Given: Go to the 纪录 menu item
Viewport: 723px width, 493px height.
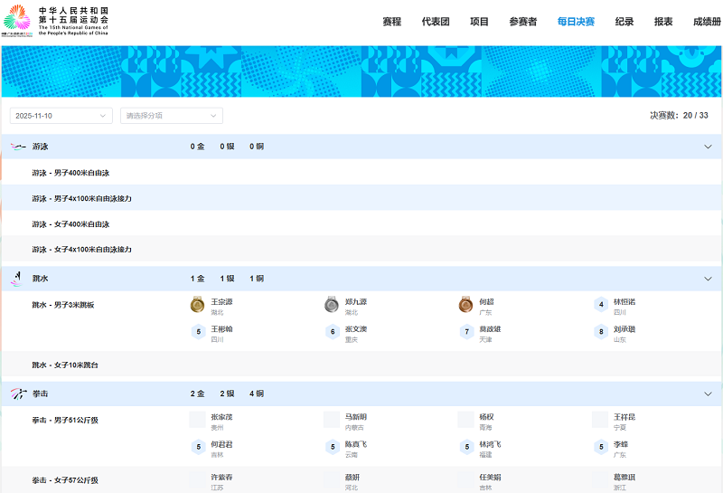Looking at the screenshot, I should pos(624,22).
